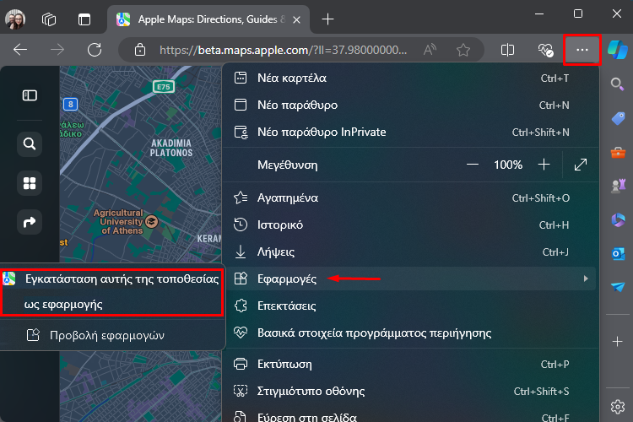Add a sidebar app with plus
Viewport: 633px width, 422px height.
coord(617,342)
